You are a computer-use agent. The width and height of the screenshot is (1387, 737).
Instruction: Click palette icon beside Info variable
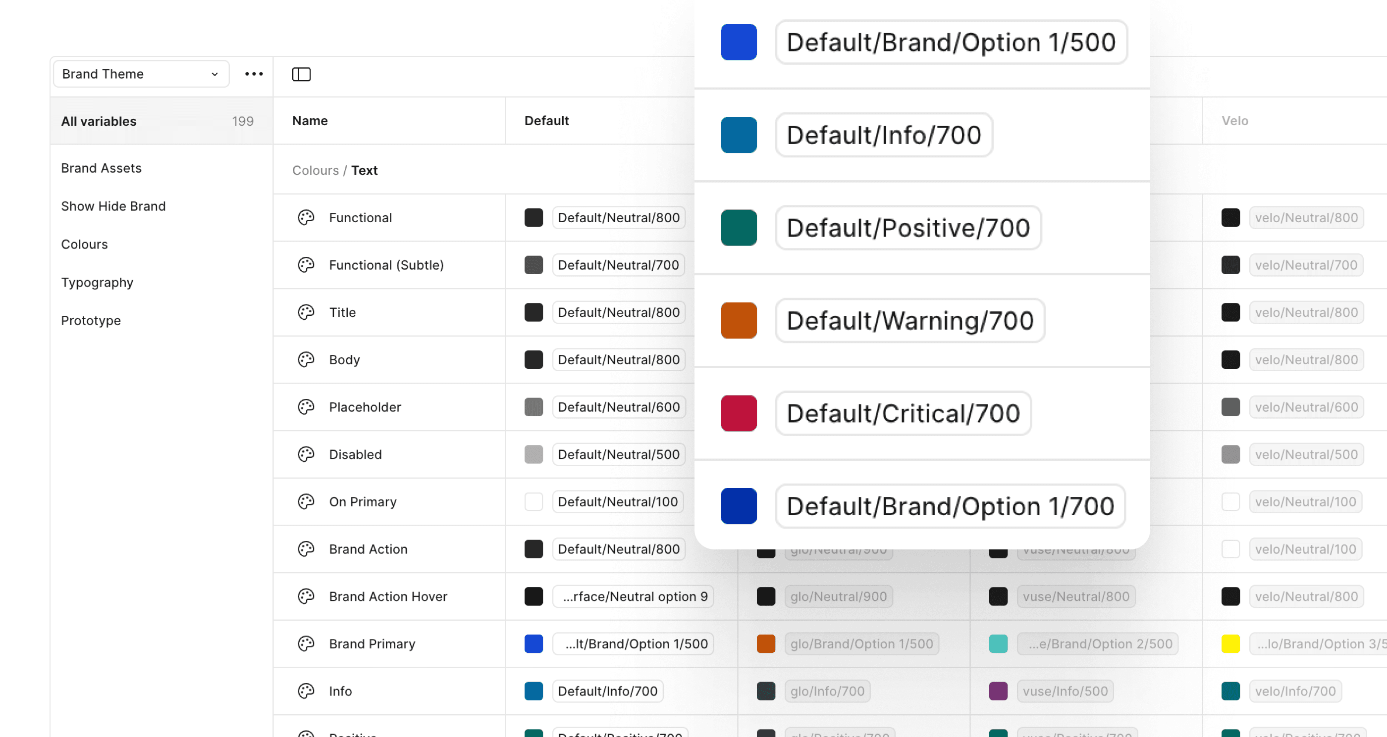[x=306, y=691]
